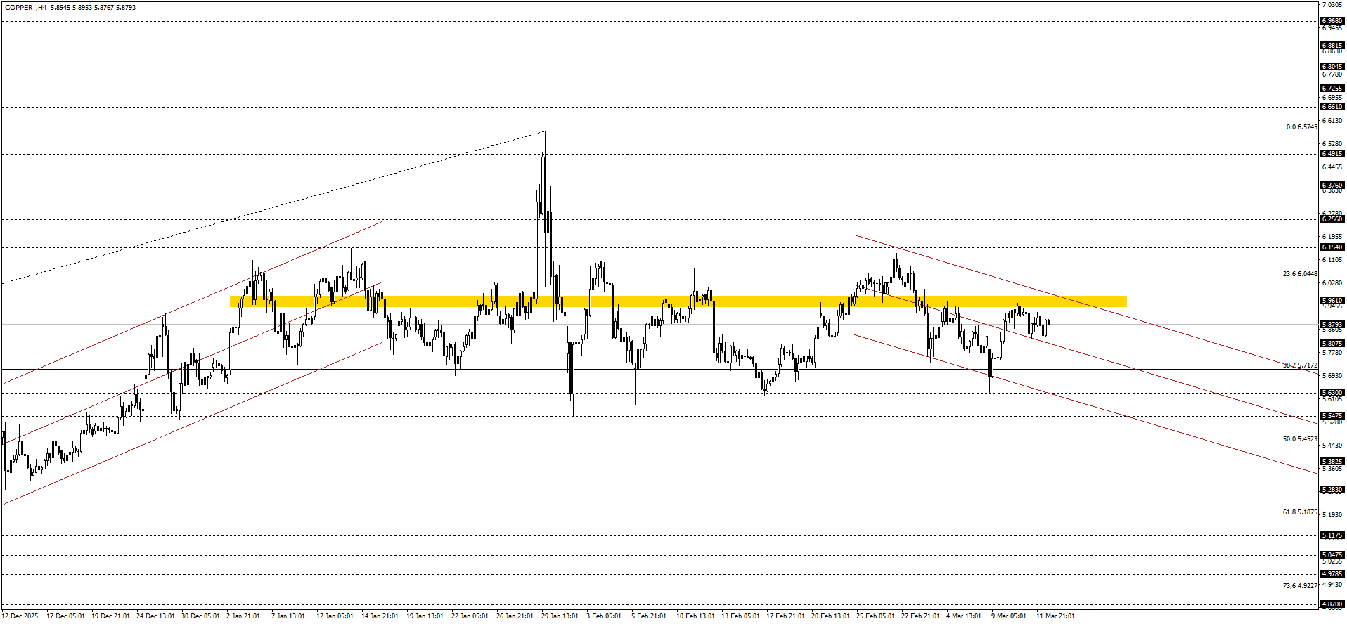Select the 25 Feb 05:01 time label
This screenshot has width=1347, height=624.
point(875,616)
